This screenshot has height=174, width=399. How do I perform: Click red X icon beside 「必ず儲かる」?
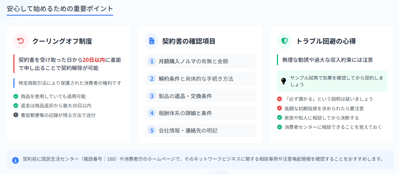pyautogui.click(x=279, y=99)
